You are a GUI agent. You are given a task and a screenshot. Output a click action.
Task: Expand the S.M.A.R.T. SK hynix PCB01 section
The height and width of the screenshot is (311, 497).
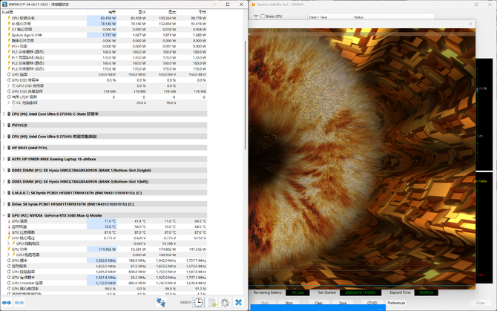click(x=5, y=192)
